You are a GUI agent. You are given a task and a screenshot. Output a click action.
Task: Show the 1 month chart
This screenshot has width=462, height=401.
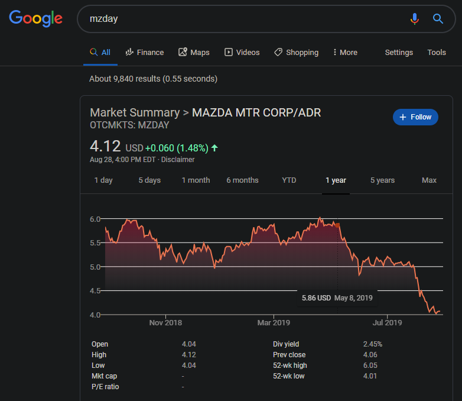click(196, 180)
